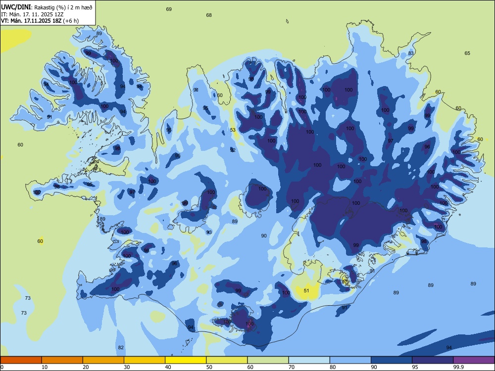Click the dark orange 0–10 legend swatch
This screenshot has height=371, width=495.
coord(21,360)
